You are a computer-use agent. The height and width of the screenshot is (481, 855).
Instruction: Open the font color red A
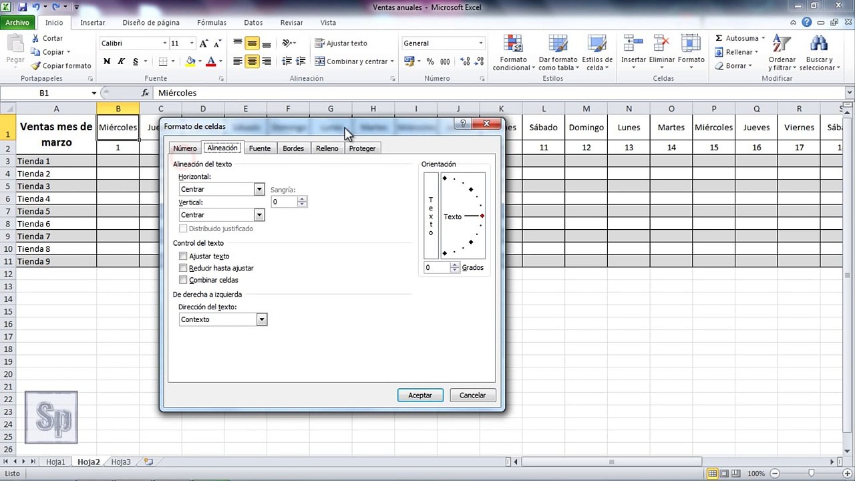pyautogui.click(x=211, y=61)
